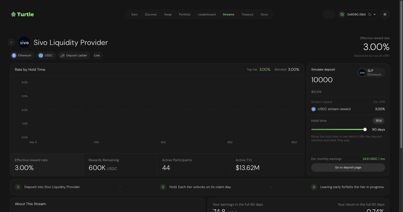Click the 45d chart axis label

pyautogui.click(x=163, y=142)
